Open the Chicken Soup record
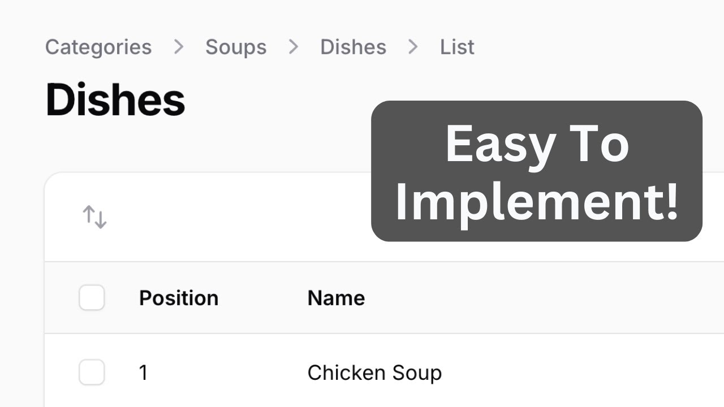 (374, 373)
